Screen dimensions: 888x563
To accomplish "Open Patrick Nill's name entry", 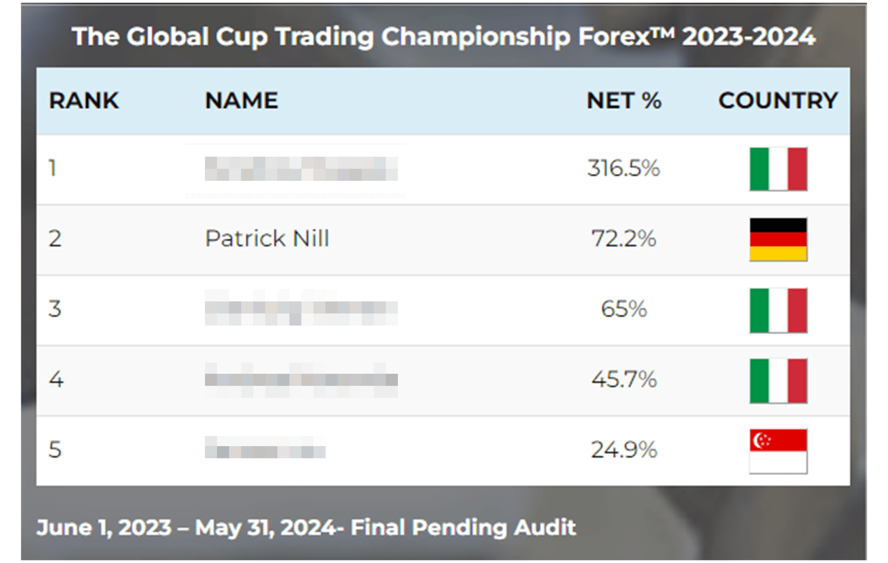I will point(267,239).
